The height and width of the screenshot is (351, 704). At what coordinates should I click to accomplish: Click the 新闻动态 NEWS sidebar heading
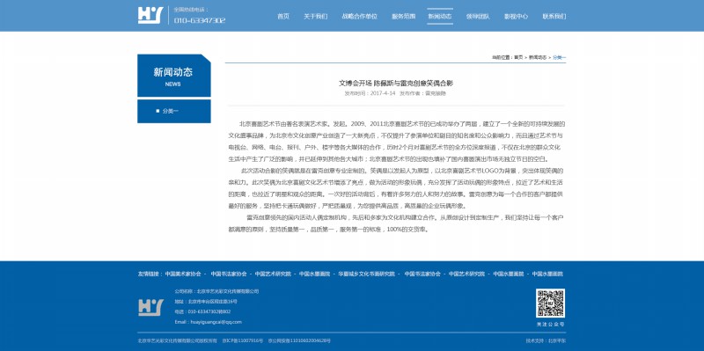coord(173,76)
